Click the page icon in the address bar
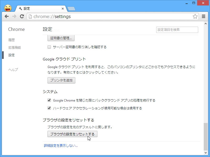210x157 pixels. pyautogui.click(x=31, y=16)
